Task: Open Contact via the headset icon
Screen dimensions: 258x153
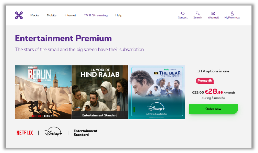Action: 182,13
